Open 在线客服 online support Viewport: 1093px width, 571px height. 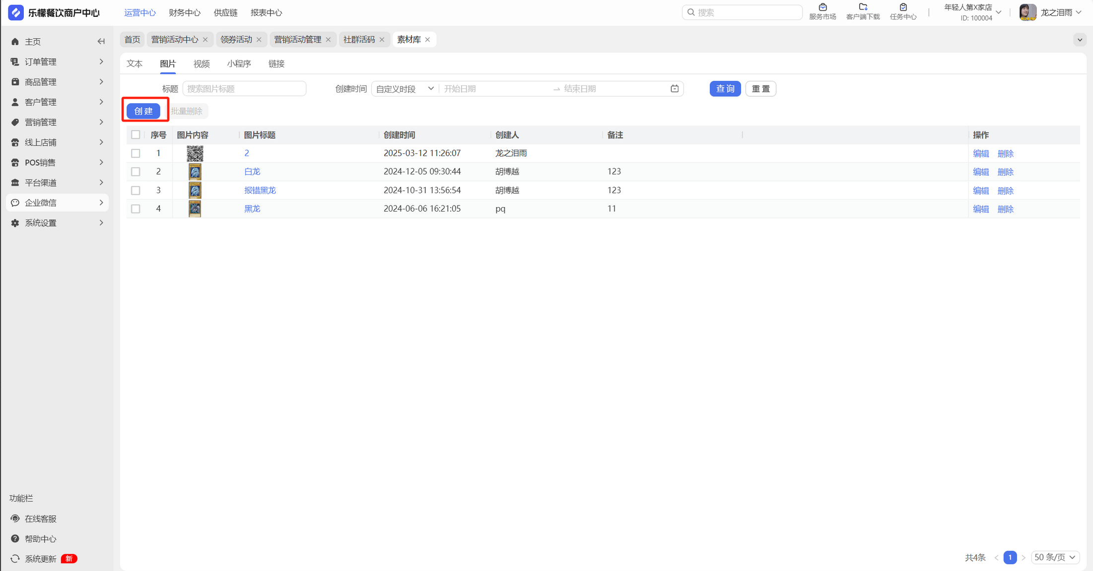tap(40, 518)
